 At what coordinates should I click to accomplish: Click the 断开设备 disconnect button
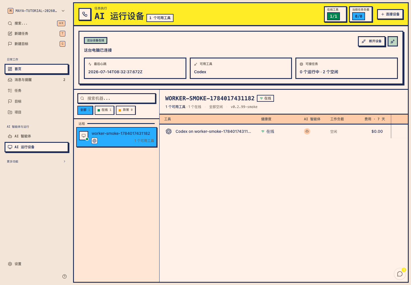click(372, 41)
